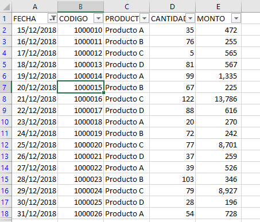This screenshot has width=260, height=222.
Task: Select quantity cell 99
Action: pos(172,76)
